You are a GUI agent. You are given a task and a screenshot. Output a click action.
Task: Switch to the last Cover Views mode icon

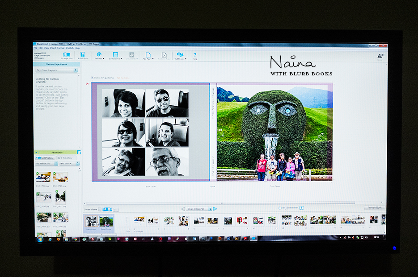coord(116,210)
